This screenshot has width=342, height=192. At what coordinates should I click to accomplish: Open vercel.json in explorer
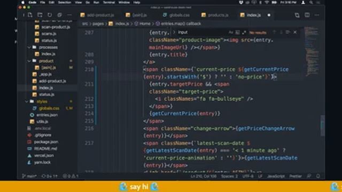click(x=44, y=155)
